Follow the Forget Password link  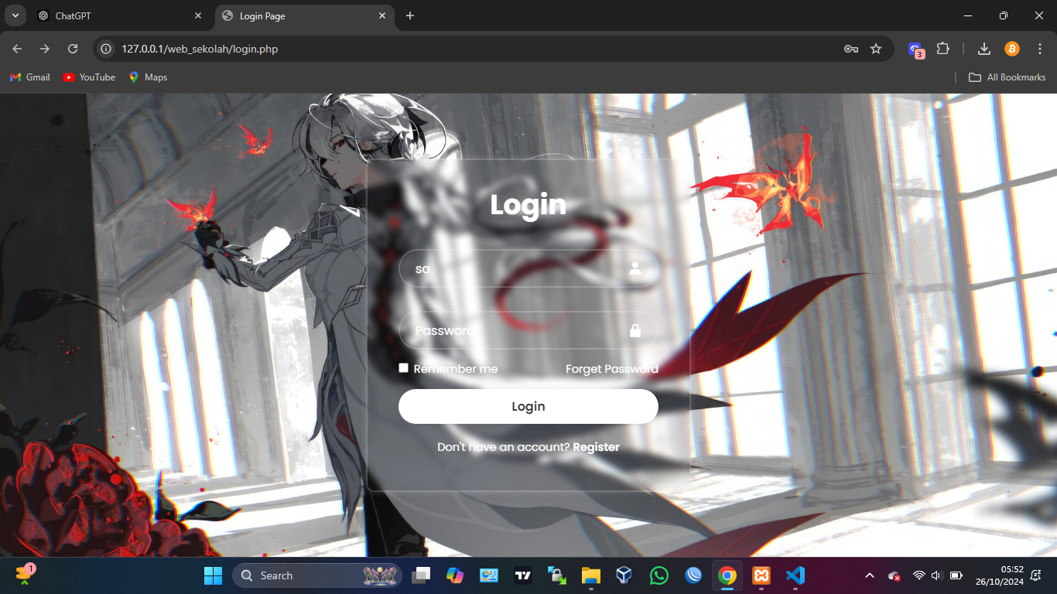point(612,369)
